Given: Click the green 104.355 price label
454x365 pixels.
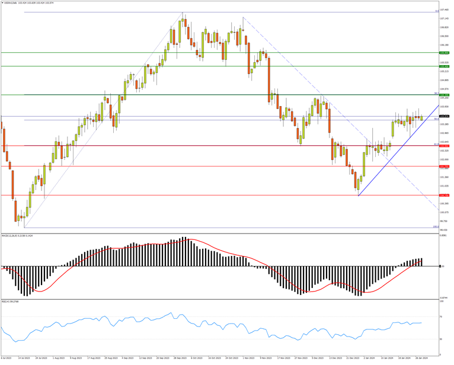Looking at the screenshot, I should pyautogui.click(x=444, y=95).
